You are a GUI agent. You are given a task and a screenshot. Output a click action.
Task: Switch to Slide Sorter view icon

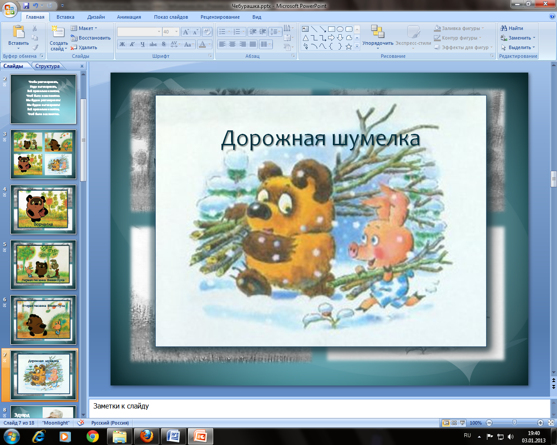[x=454, y=423]
